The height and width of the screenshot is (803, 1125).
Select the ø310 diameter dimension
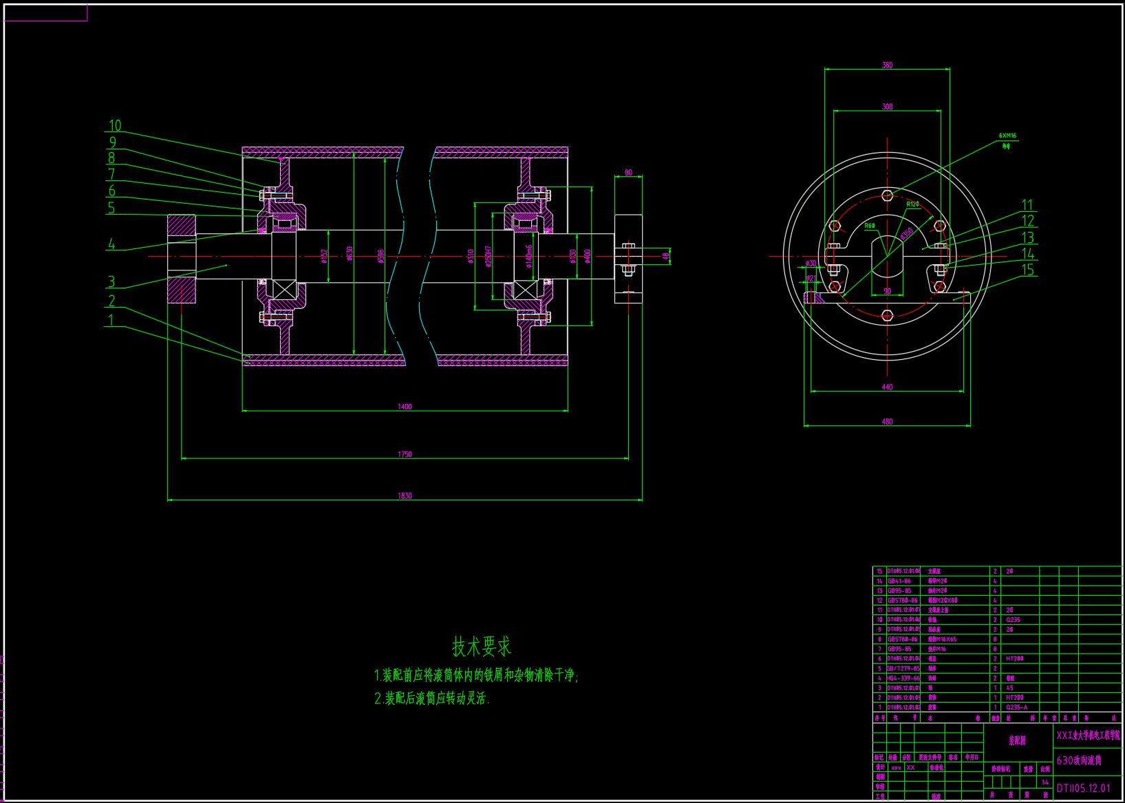pyautogui.click(x=471, y=256)
